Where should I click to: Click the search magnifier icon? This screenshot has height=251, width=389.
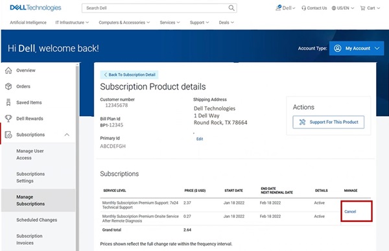231,8
